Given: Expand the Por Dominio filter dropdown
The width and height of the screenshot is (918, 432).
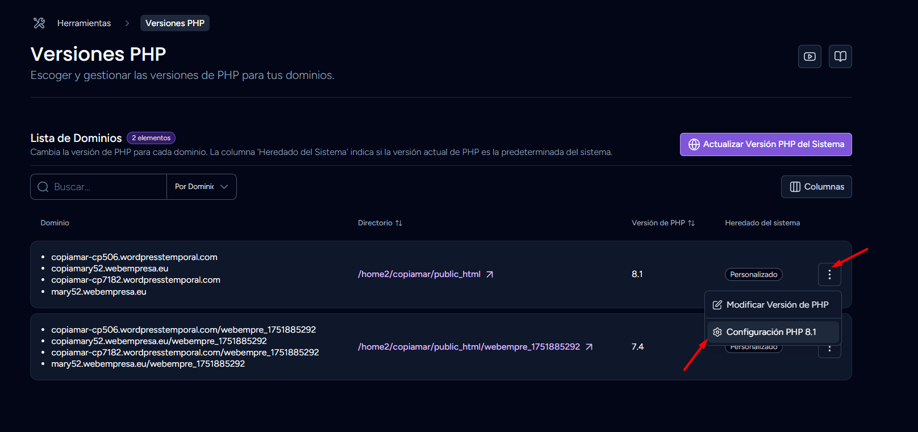Looking at the screenshot, I should pos(201,187).
